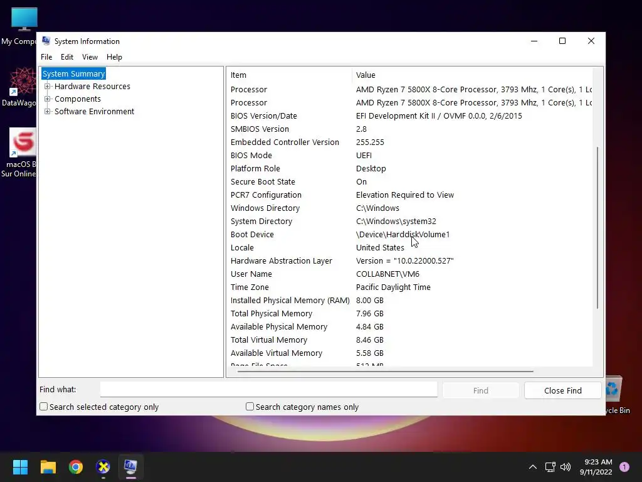Click the Find button
This screenshot has width=642, height=482.
tap(481, 390)
